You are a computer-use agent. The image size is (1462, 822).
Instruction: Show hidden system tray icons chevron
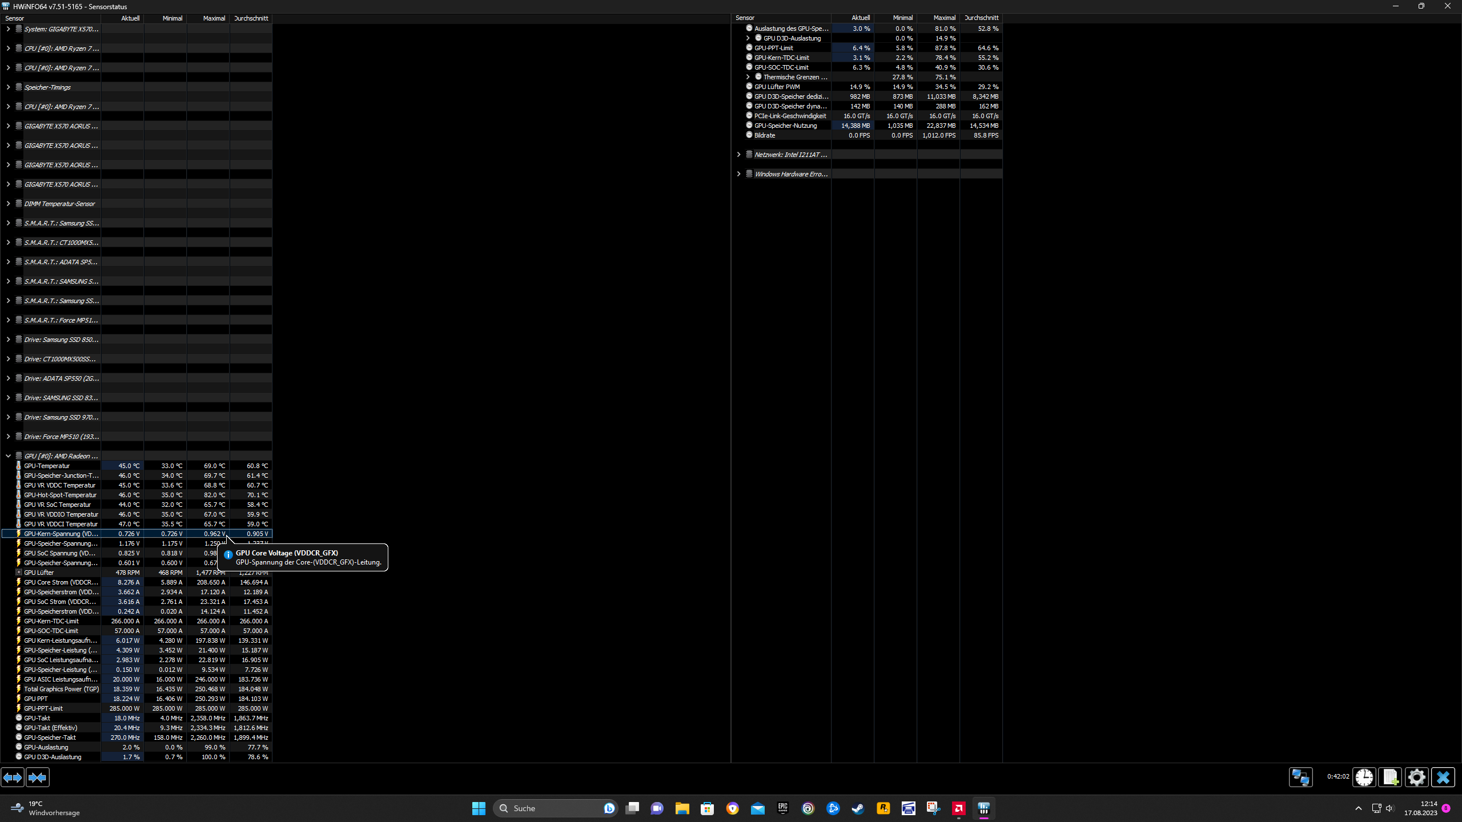[x=1358, y=808]
